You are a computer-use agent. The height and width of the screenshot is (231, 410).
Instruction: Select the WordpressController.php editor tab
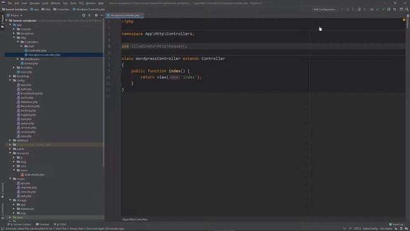click(x=124, y=15)
